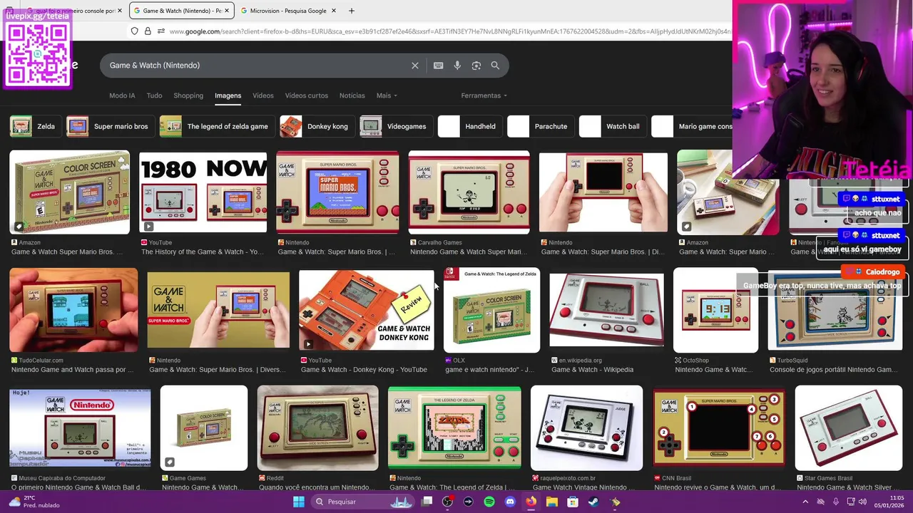The image size is (913, 513).
Task: Open site permissions icon in address bar
Action: click(x=161, y=31)
